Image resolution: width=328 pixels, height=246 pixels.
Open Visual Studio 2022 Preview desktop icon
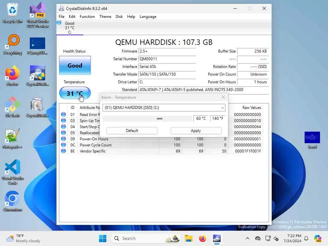[x=37, y=15]
